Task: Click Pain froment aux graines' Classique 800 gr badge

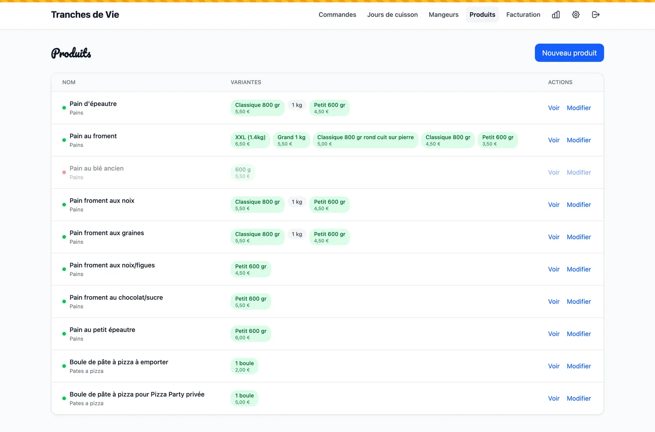Action: pos(257,237)
